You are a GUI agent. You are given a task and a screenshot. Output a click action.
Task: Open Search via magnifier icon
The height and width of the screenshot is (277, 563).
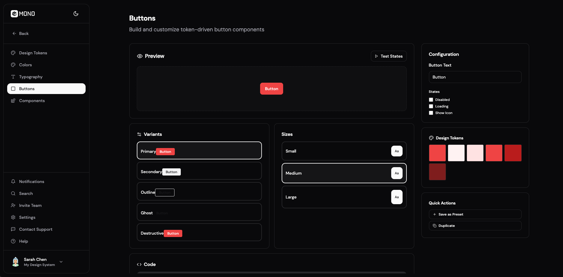pos(13,193)
